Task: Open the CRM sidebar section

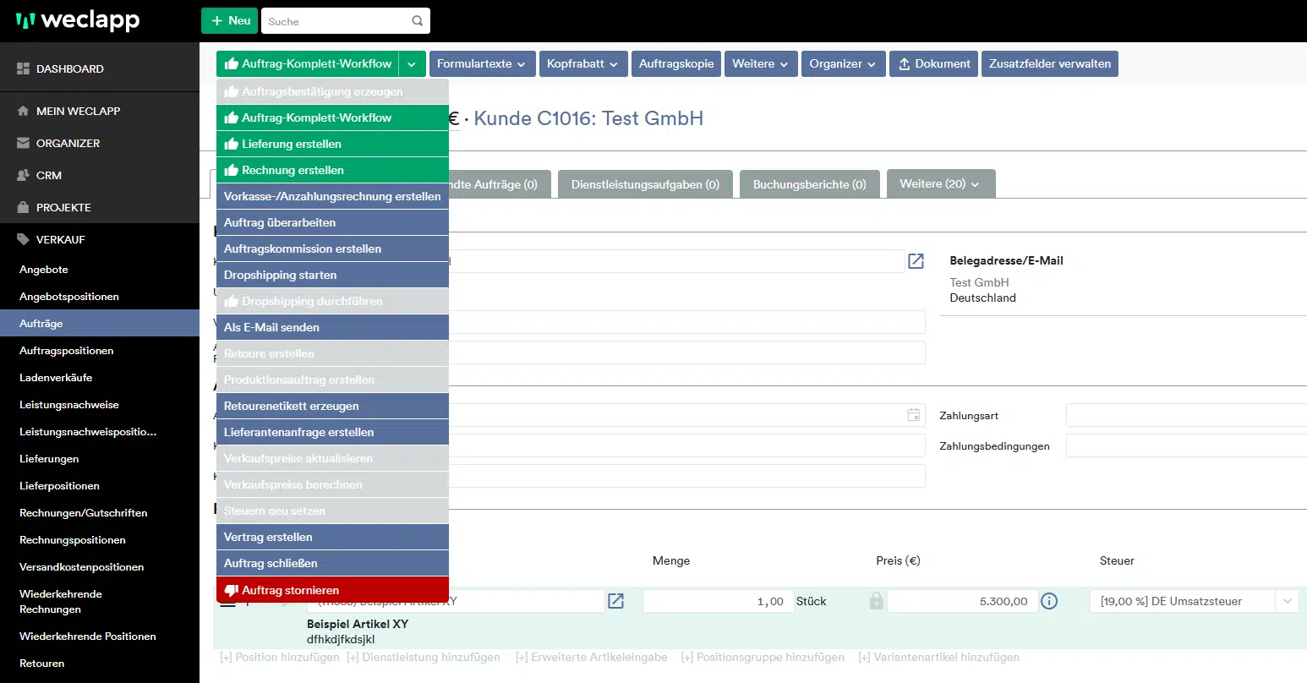Action: pyautogui.click(x=48, y=175)
